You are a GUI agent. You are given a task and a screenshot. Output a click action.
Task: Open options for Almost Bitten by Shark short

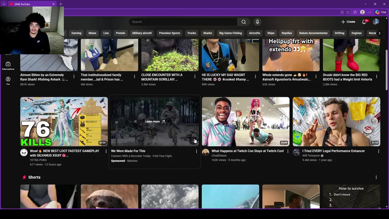pos(74,76)
